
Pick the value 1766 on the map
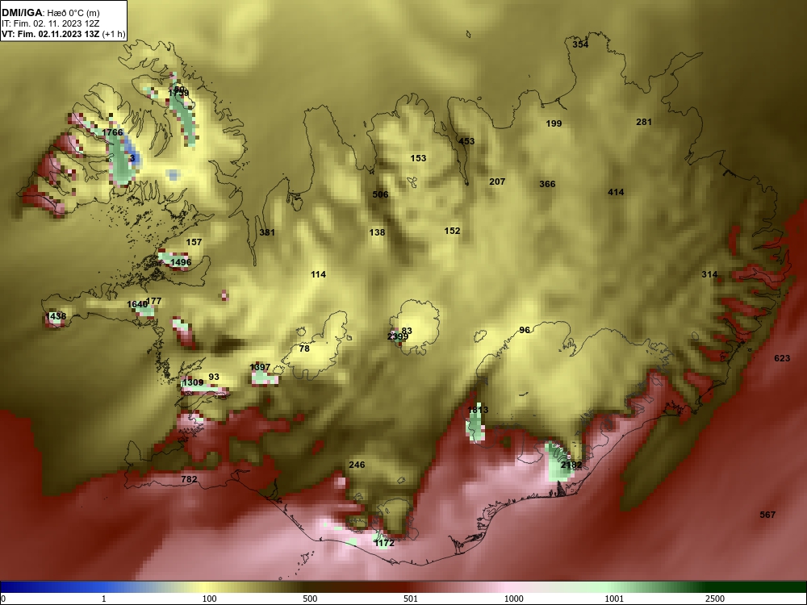click(112, 133)
